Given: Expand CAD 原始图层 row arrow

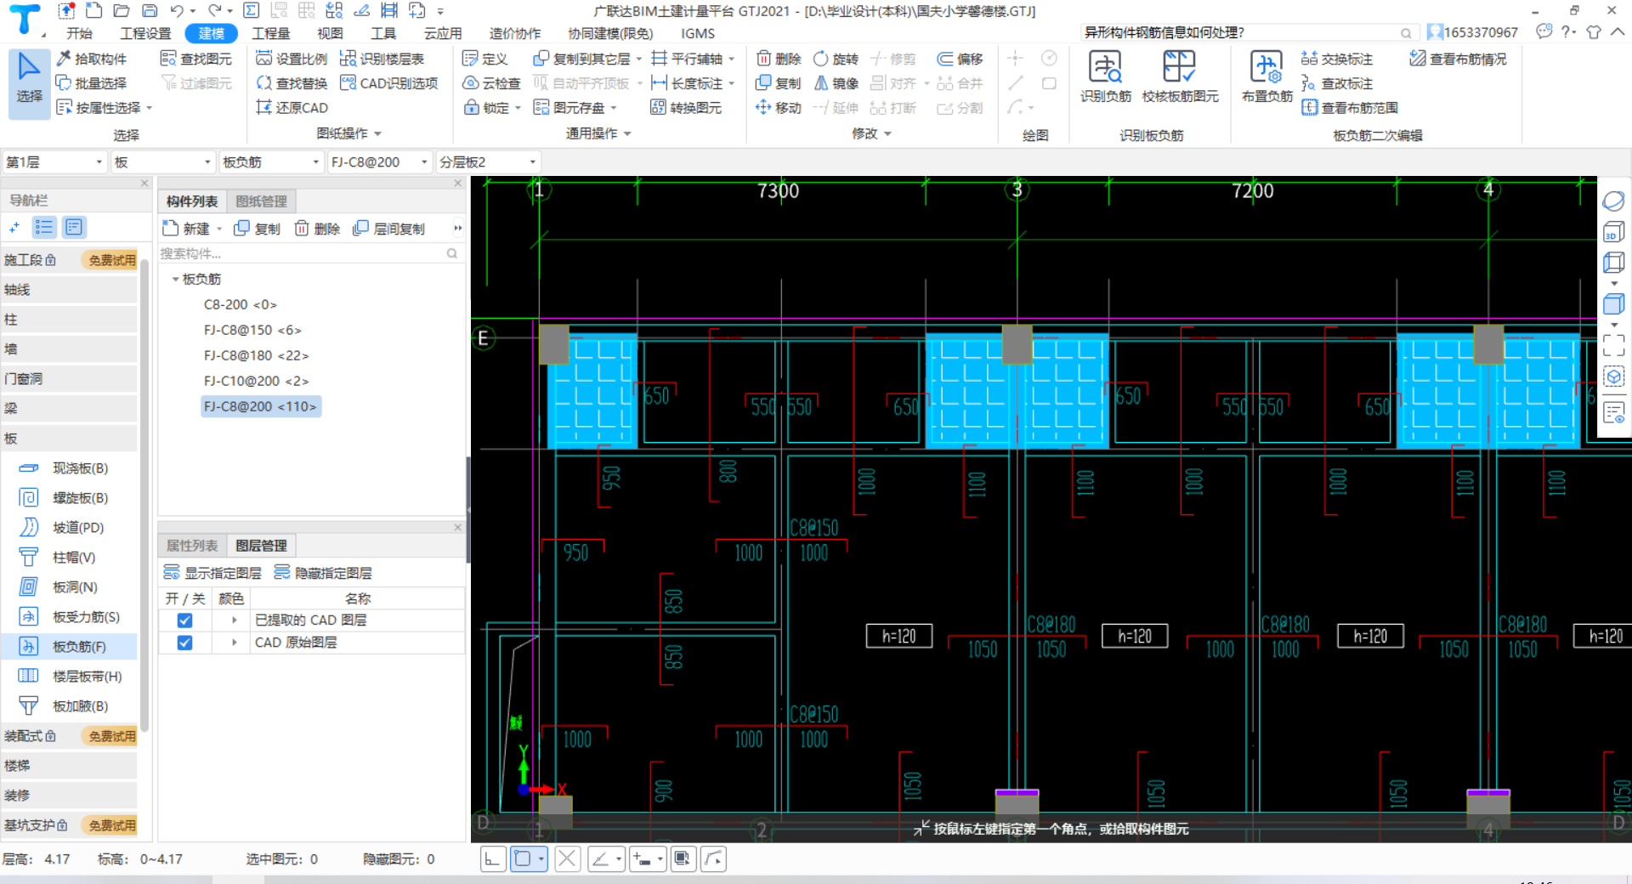Looking at the screenshot, I should 235,643.
